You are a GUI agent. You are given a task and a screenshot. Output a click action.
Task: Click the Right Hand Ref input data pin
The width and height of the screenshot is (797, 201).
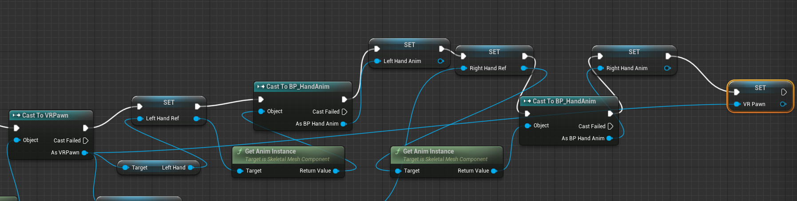464,68
